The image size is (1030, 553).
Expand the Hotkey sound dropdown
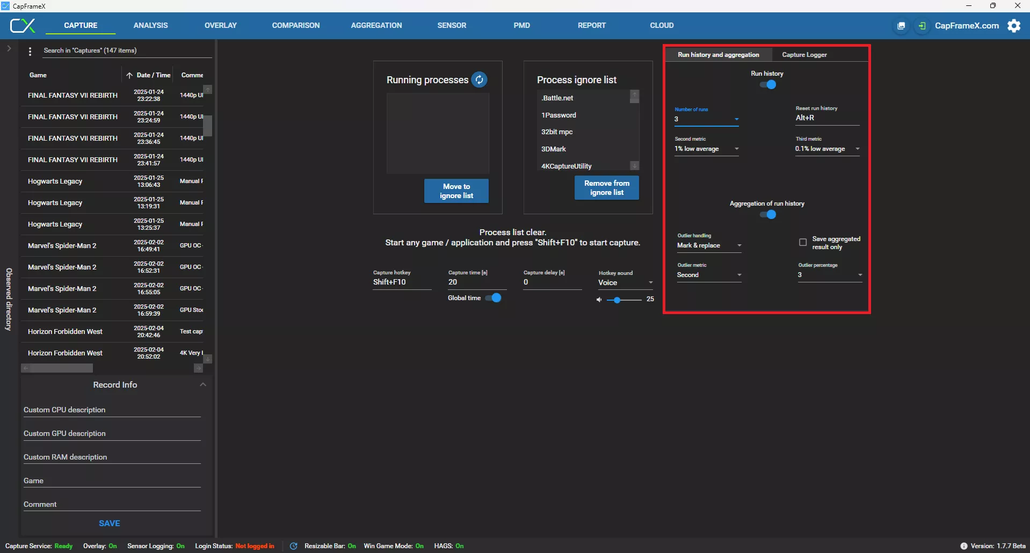pyautogui.click(x=626, y=282)
